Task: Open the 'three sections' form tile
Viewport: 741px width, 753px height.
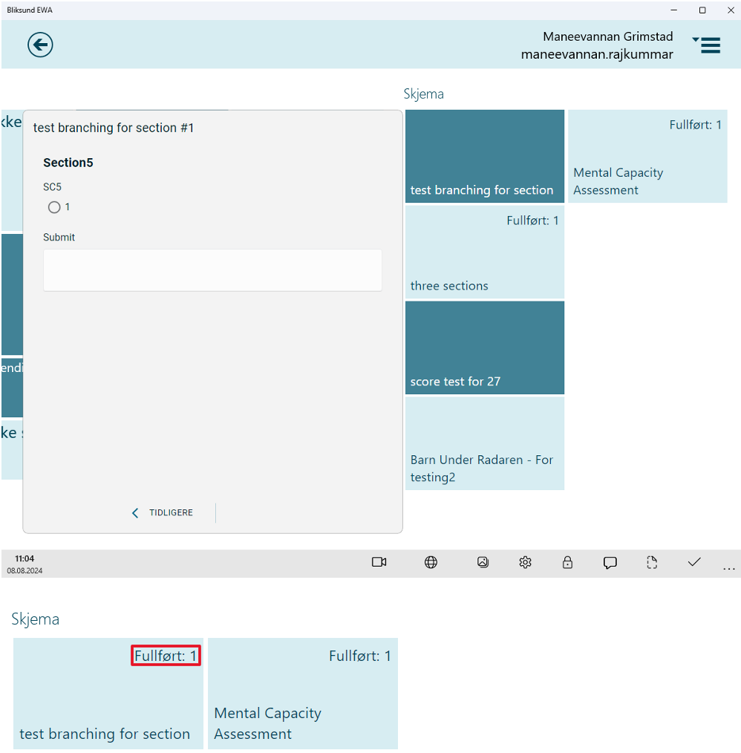Action: (485, 252)
